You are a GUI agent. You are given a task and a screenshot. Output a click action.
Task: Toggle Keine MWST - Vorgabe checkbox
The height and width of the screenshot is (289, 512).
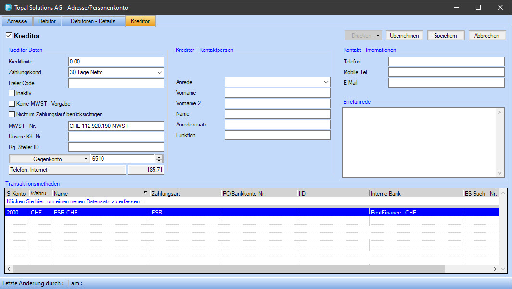coord(12,103)
